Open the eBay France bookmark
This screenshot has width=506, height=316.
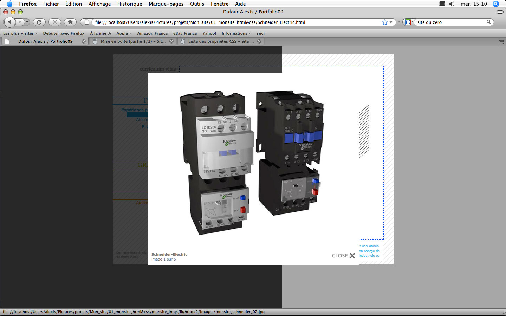[185, 33]
